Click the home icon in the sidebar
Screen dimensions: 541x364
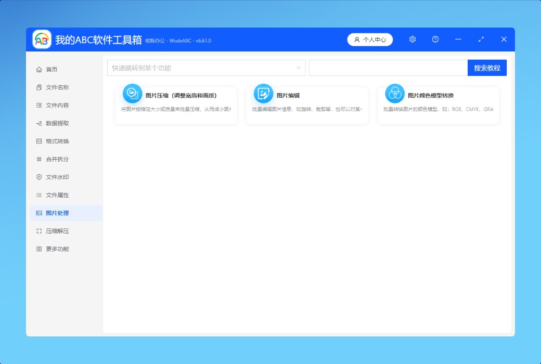click(x=39, y=70)
